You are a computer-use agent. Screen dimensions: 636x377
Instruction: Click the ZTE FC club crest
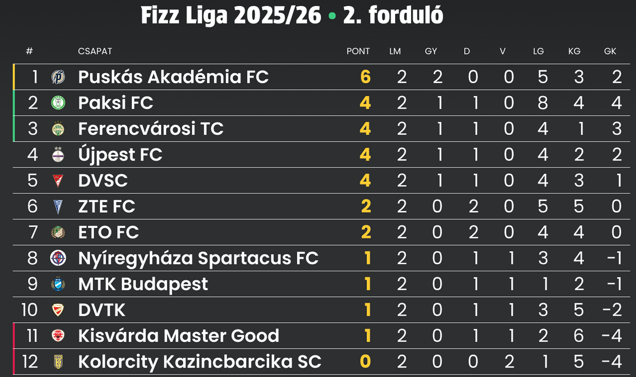[x=58, y=206]
